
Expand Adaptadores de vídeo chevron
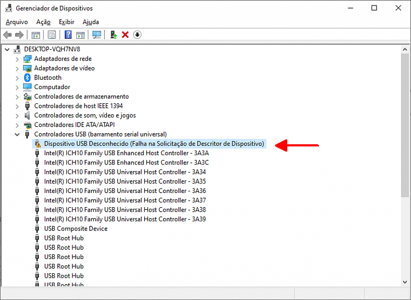17,68
